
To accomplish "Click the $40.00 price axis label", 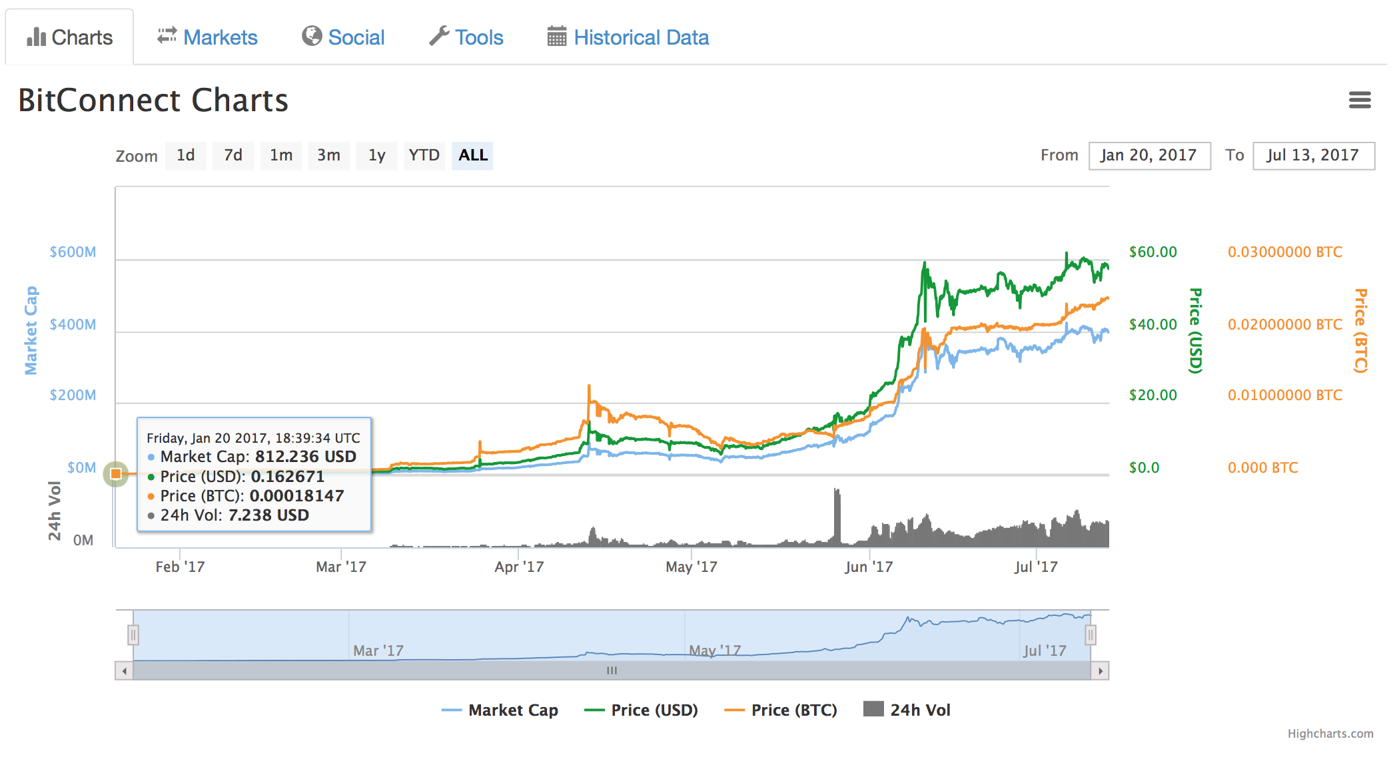I will point(1153,324).
